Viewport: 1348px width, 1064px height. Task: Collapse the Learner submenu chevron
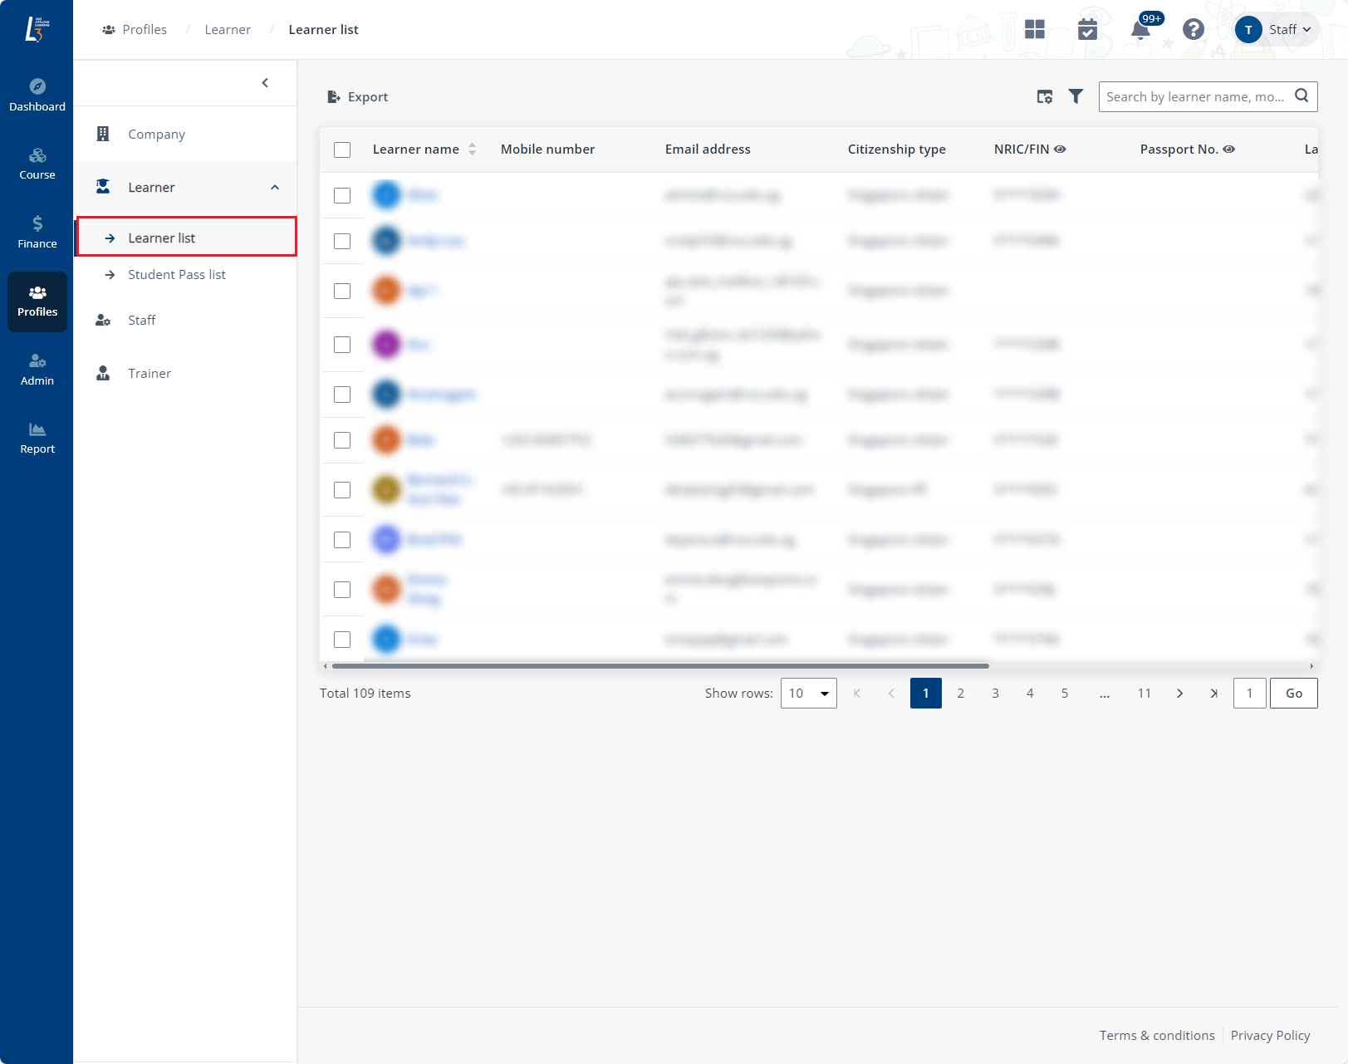(275, 188)
